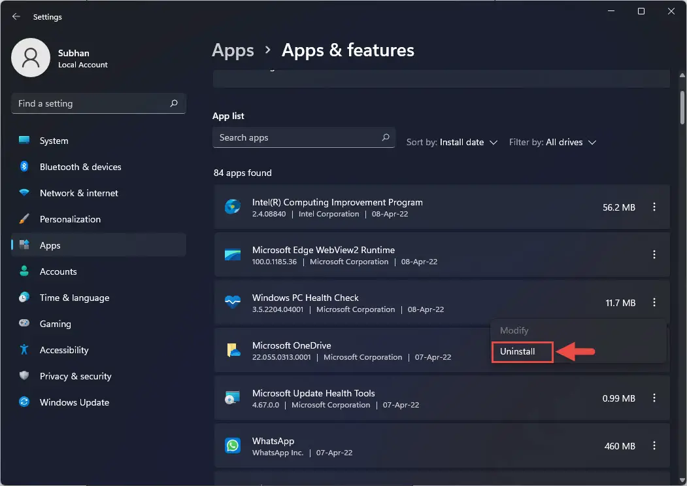Open the Sort by Install date dropdown
This screenshot has width=687, height=486.
452,142
